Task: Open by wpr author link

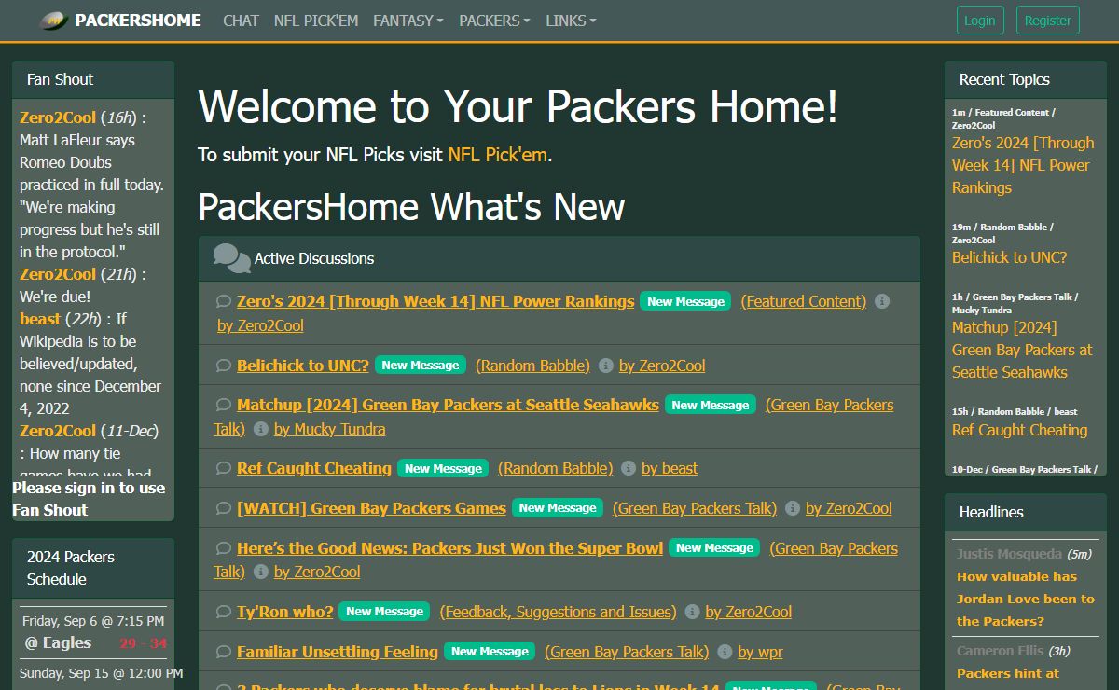Action: point(761,652)
